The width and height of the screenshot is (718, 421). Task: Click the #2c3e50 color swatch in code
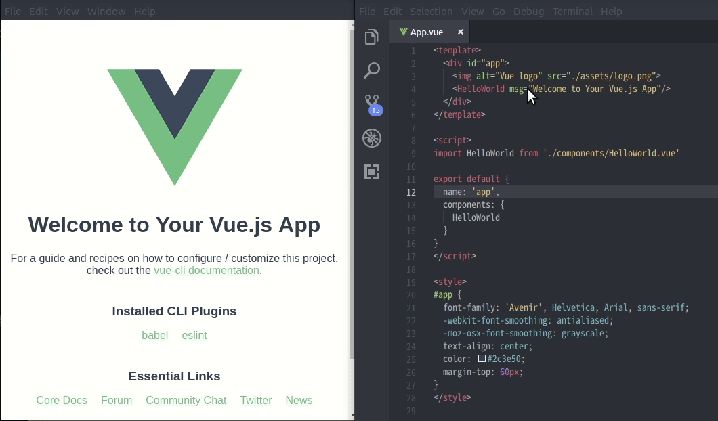click(482, 358)
